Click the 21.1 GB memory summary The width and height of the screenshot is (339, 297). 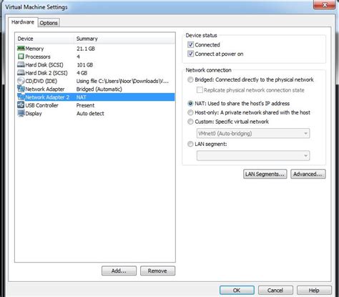pyautogui.click(x=86, y=49)
